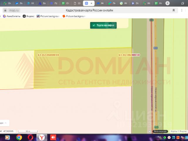
Task: Switch to the 'Ян' tab
Action: [x=19, y=3]
